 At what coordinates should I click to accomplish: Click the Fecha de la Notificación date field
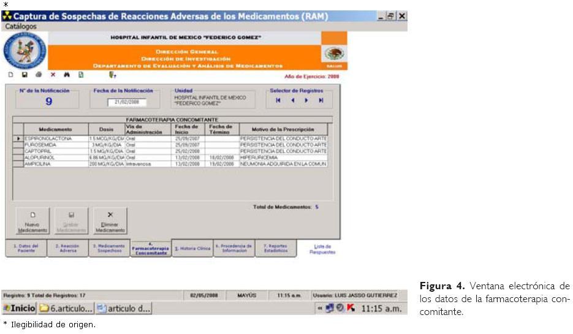(127, 102)
